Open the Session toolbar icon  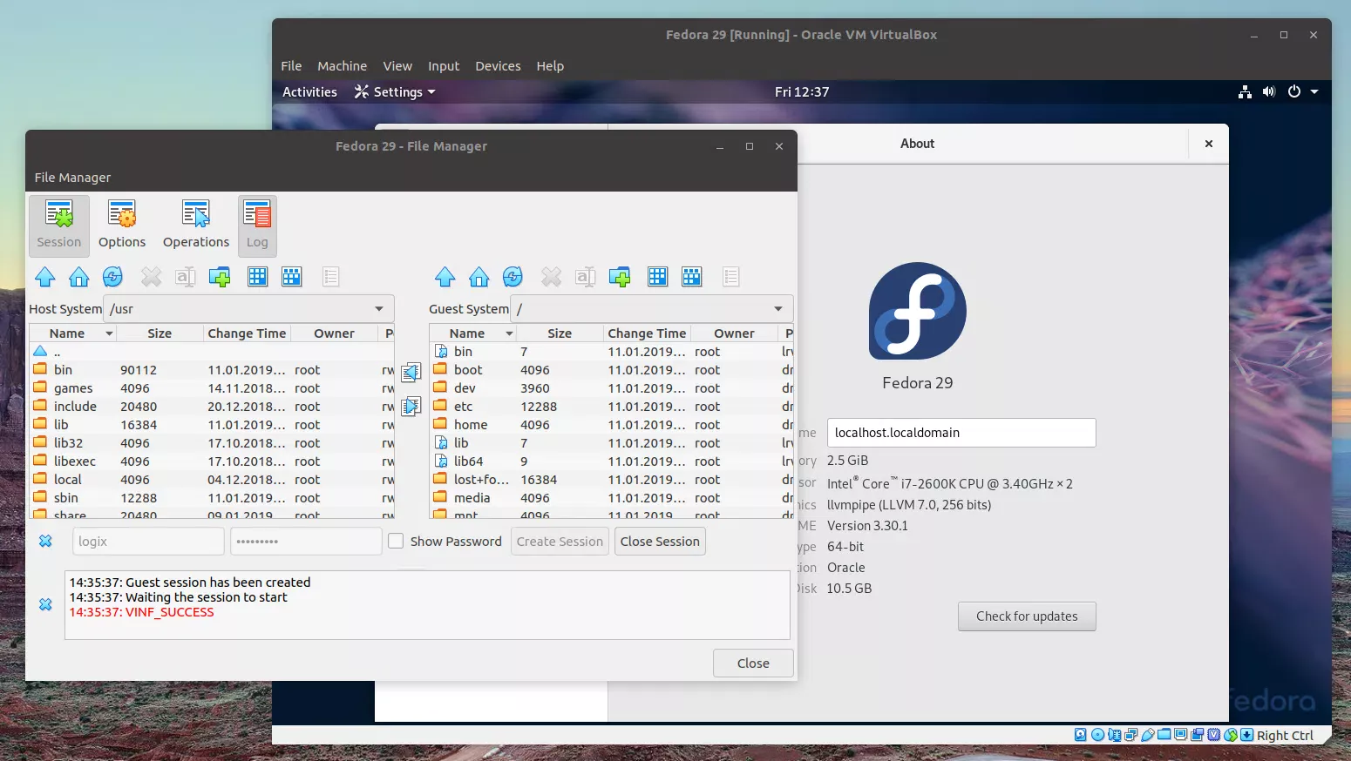click(58, 225)
